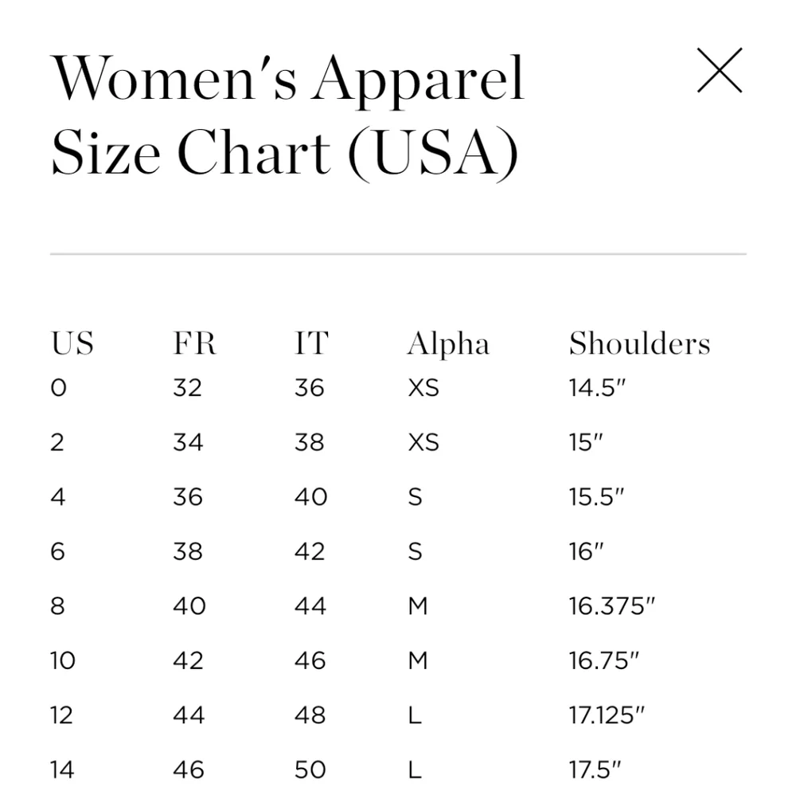
Task: Select the 16.75" shoulders measurement
Action: click(603, 661)
